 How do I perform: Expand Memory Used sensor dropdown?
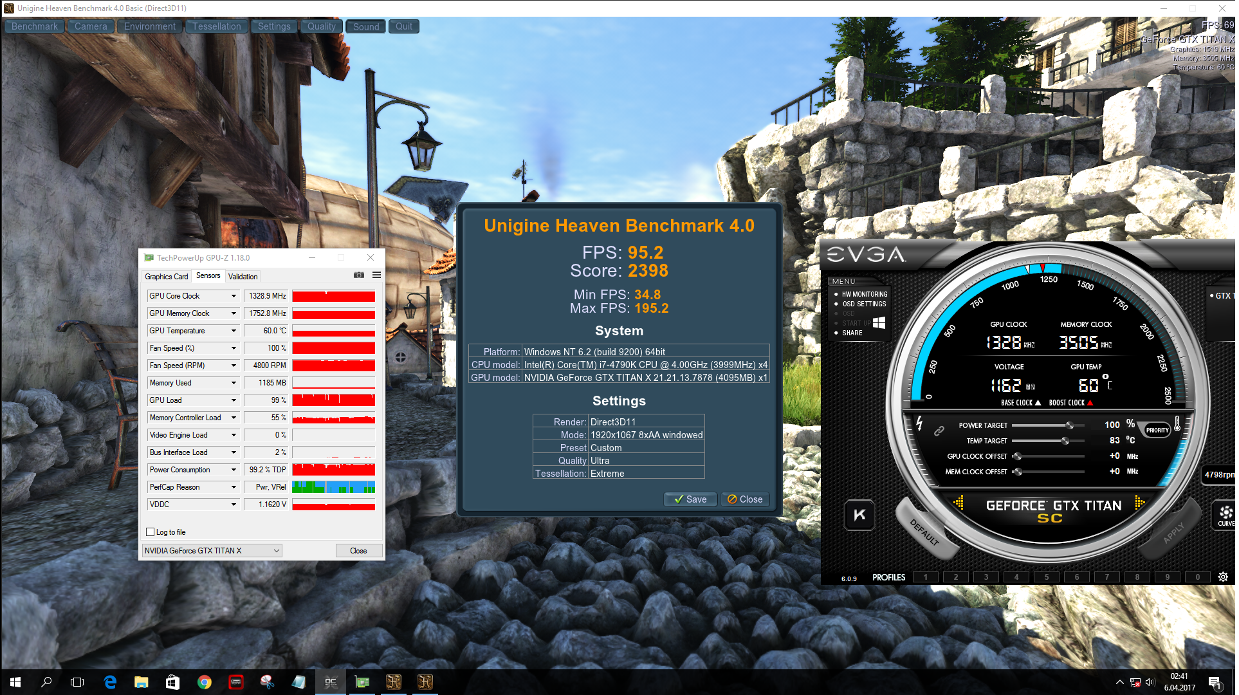[234, 383]
